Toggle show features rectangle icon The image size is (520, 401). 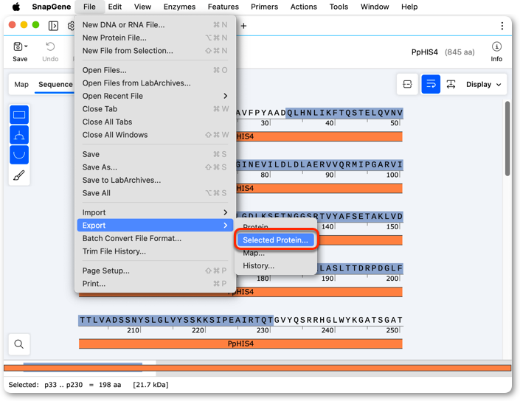click(x=19, y=115)
